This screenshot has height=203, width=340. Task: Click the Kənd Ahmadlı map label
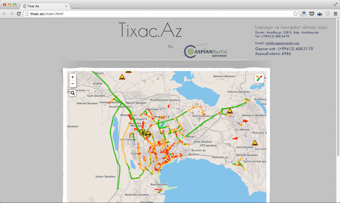(245, 147)
